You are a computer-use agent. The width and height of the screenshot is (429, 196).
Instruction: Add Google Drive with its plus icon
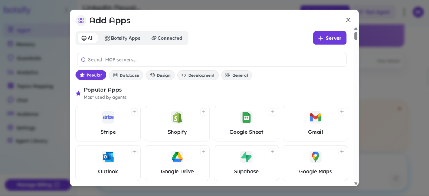[x=203, y=152]
